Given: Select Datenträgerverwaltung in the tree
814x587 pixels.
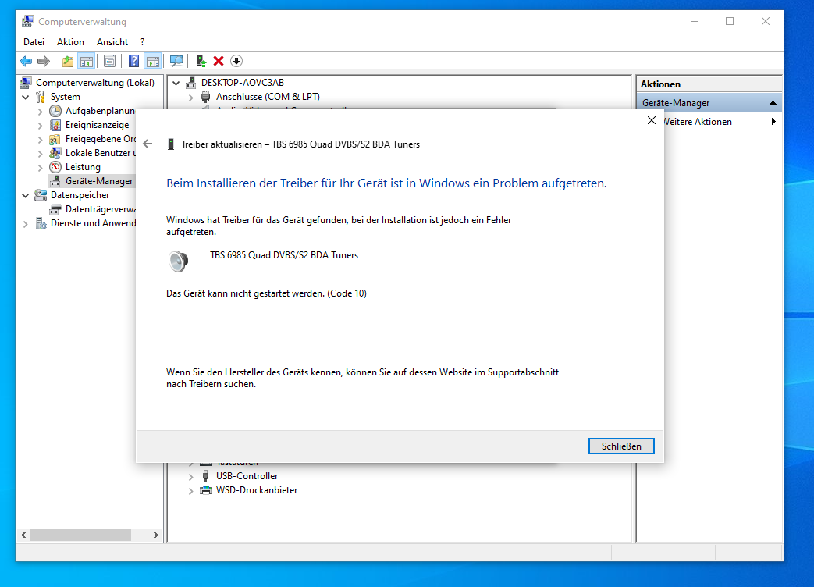Looking at the screenshot, I should click(x=100, y=208).
